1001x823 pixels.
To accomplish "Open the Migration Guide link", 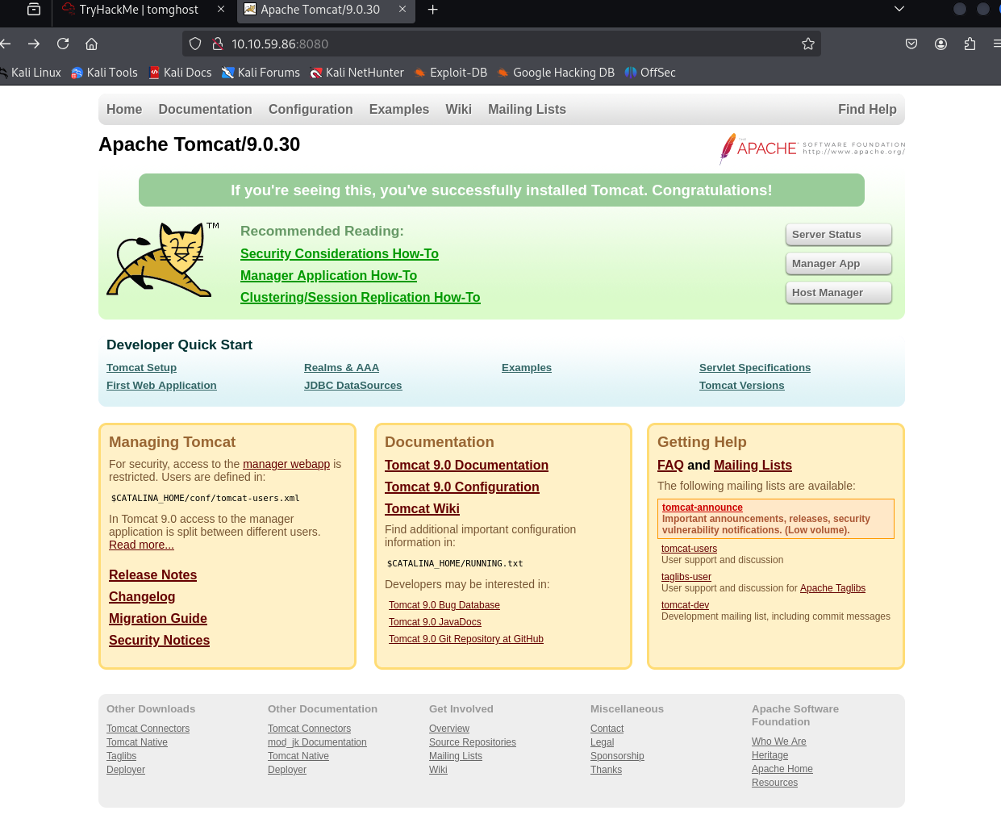I will click(x=158, y=618).
